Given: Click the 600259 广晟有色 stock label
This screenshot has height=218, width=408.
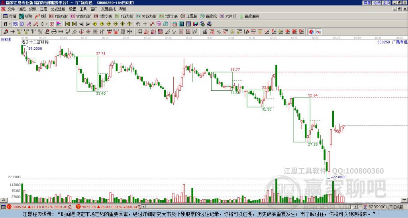Looking at the screenshot, I should [392, 42].
